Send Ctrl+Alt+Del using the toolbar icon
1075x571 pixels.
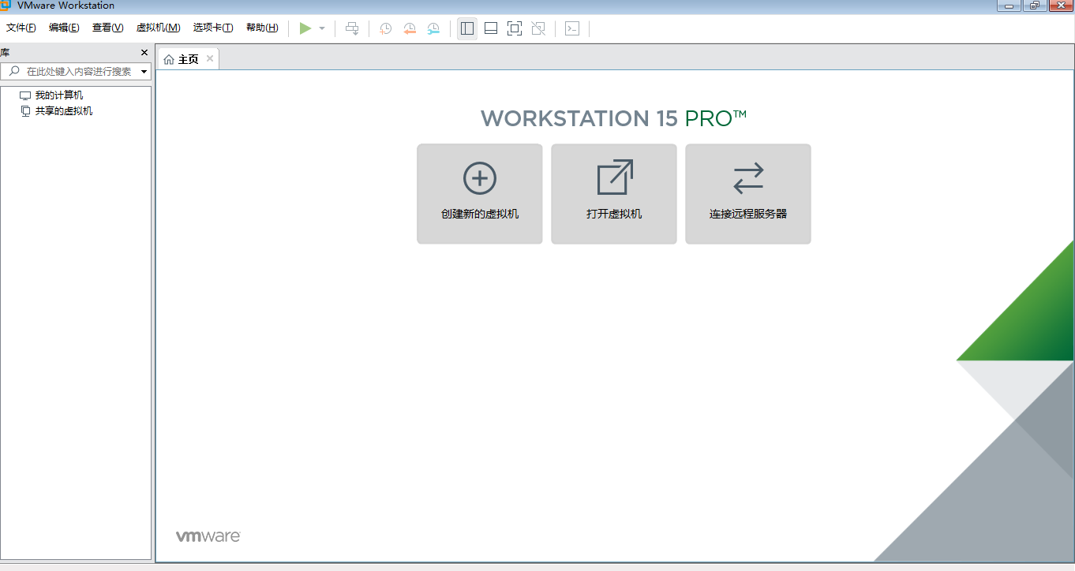click(352, 28)
